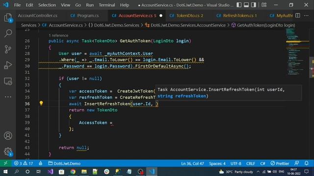Open Dot6.Jwt.Demo.Services namespace breadcrumb

(x=117, y=25)
